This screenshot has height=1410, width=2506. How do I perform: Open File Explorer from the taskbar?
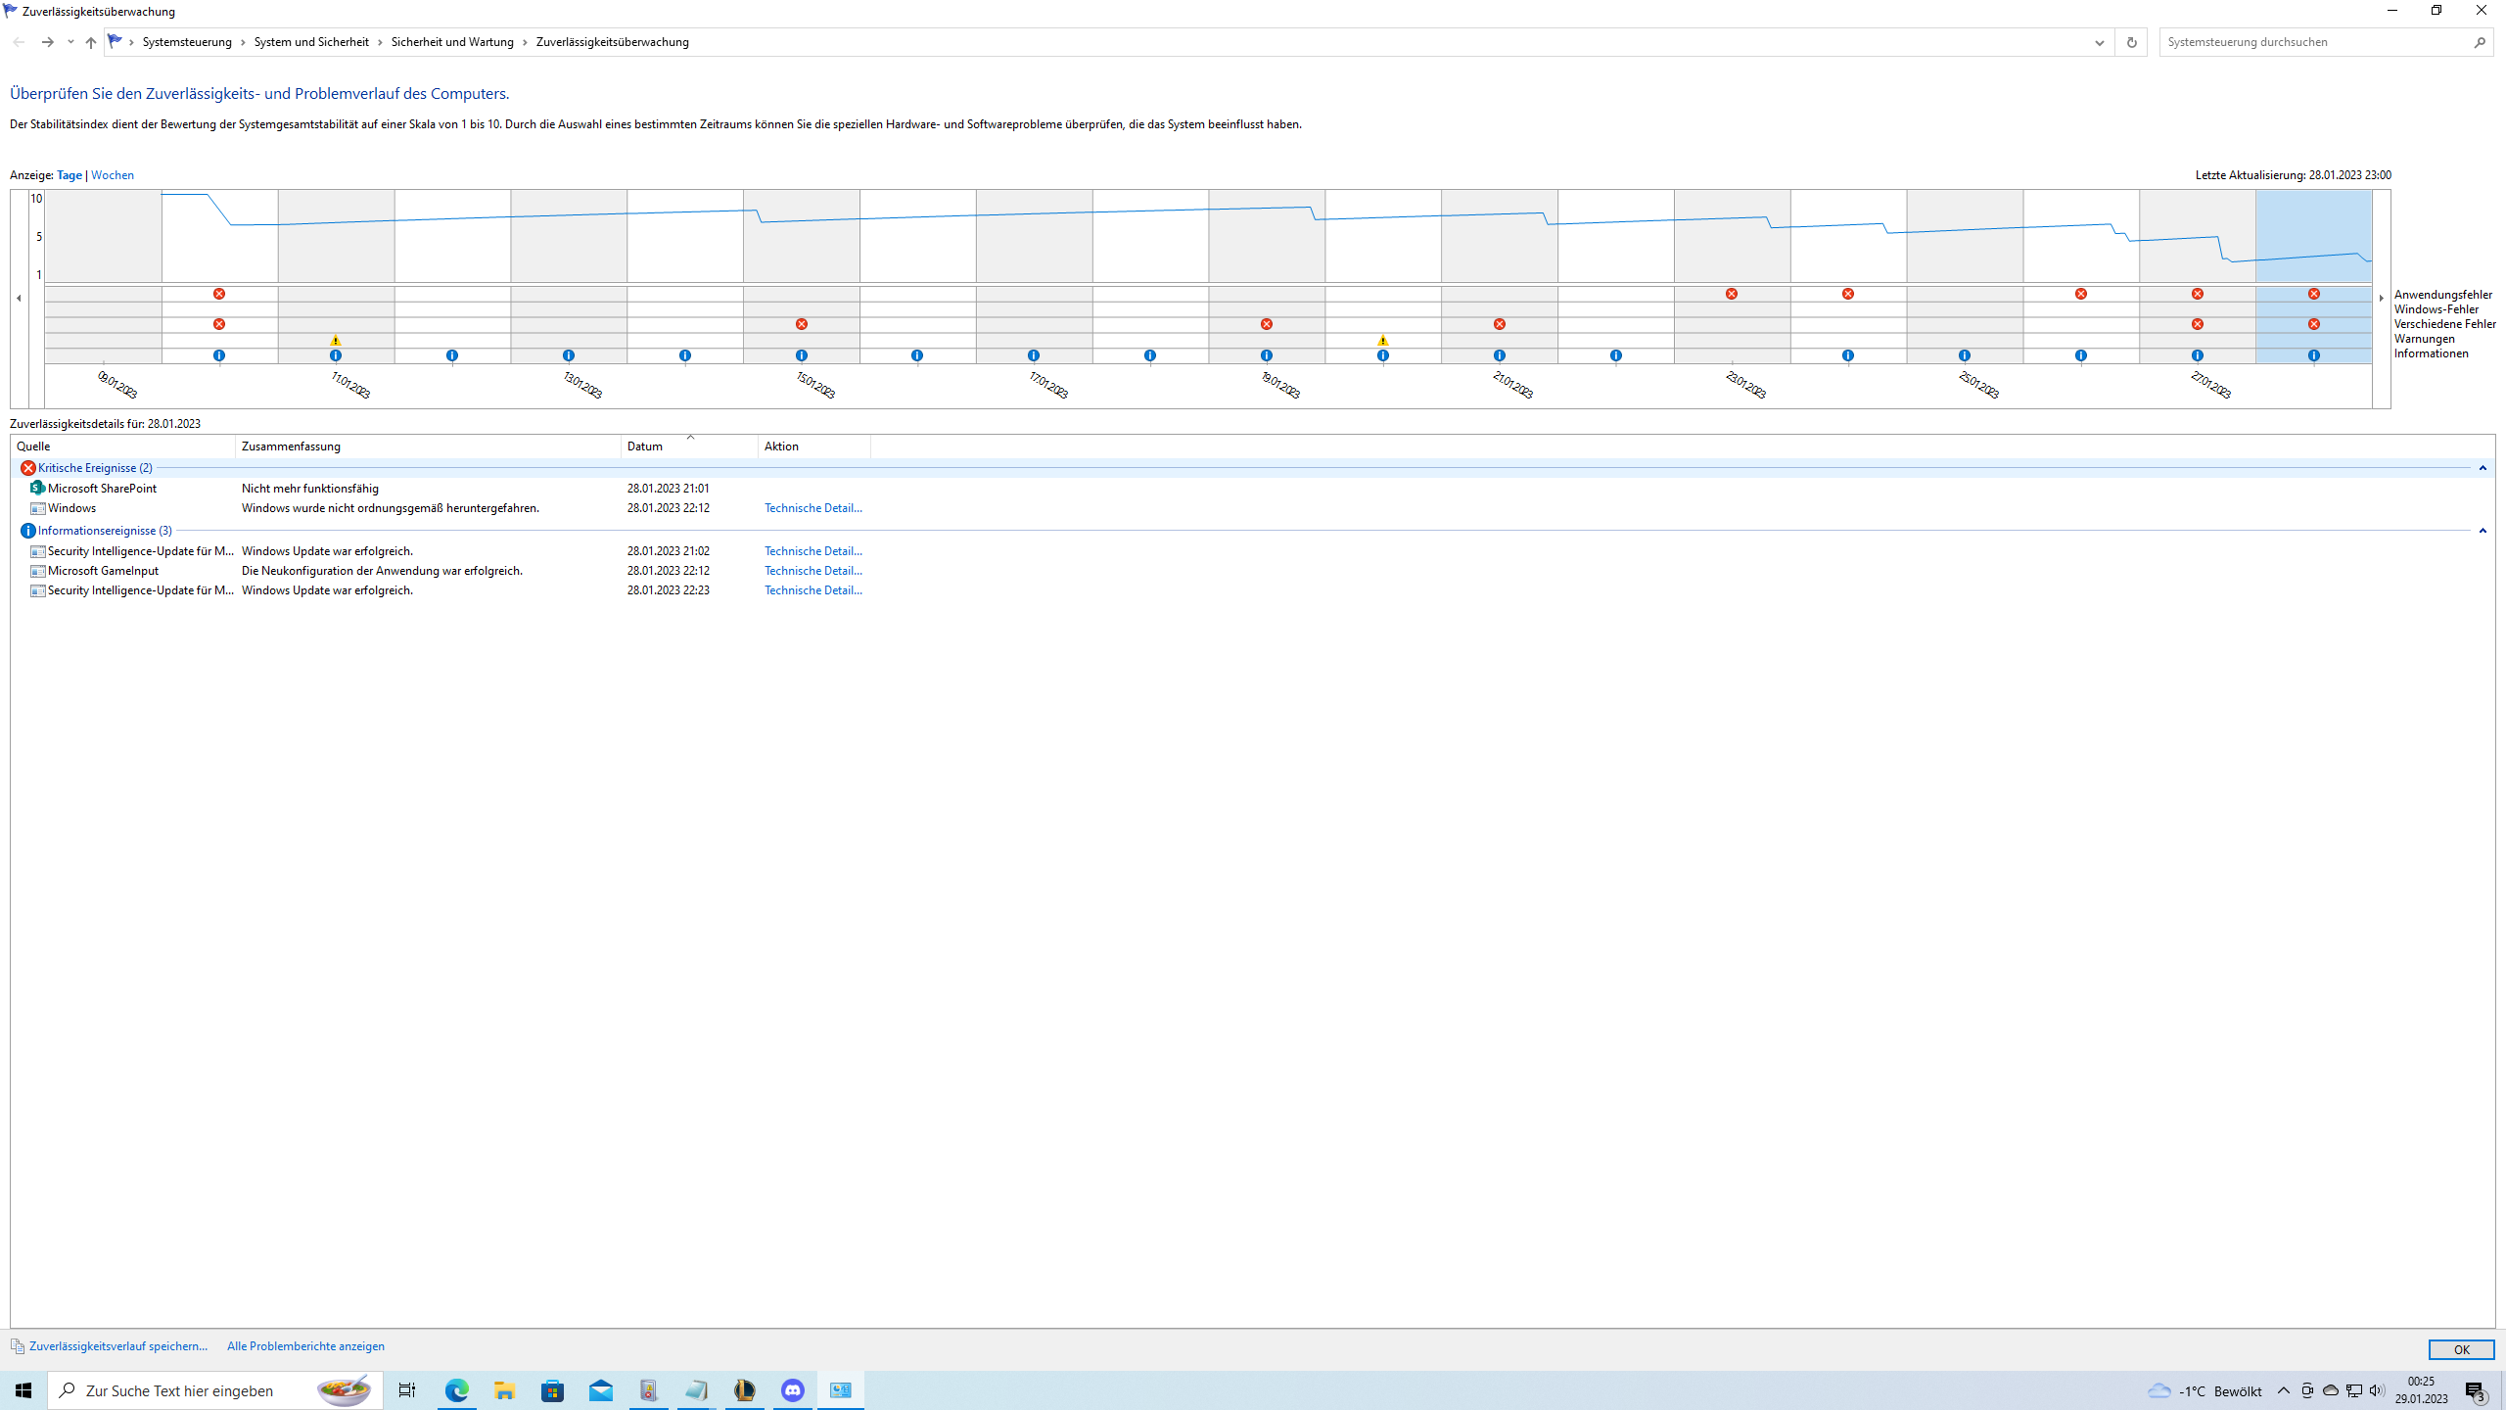[505, 1390]
